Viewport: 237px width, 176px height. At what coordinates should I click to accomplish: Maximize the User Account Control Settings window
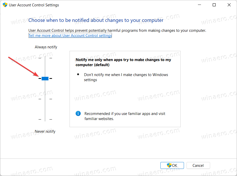(x=214, y=5)
